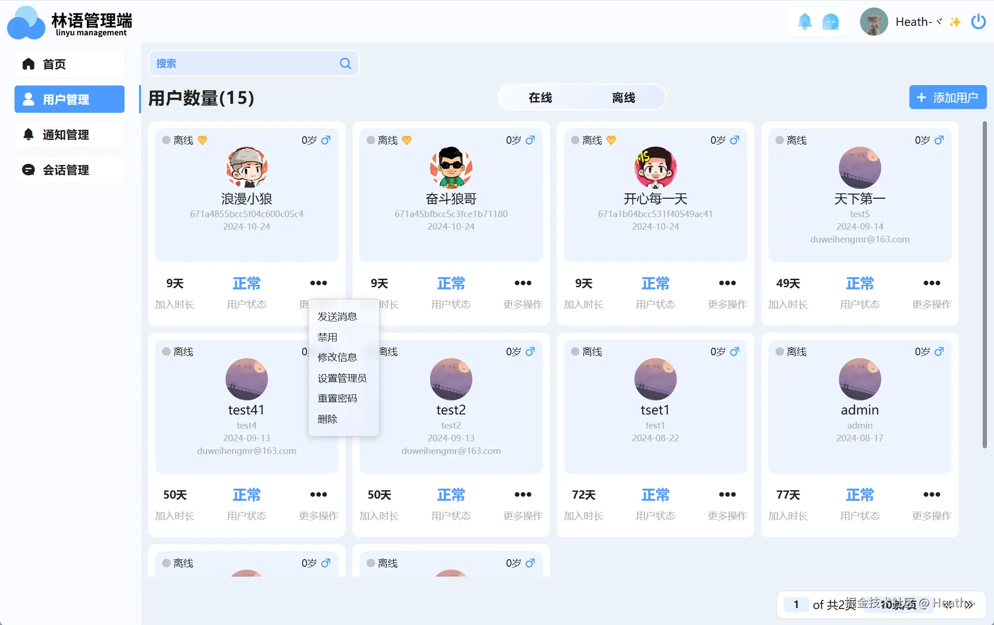Click the 添加用户 button
This screenshot has height=625, width=994.
947,97
